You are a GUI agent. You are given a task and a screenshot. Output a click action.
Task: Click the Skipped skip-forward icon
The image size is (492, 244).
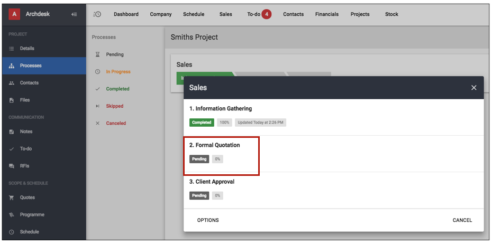[x=97, y=106]
